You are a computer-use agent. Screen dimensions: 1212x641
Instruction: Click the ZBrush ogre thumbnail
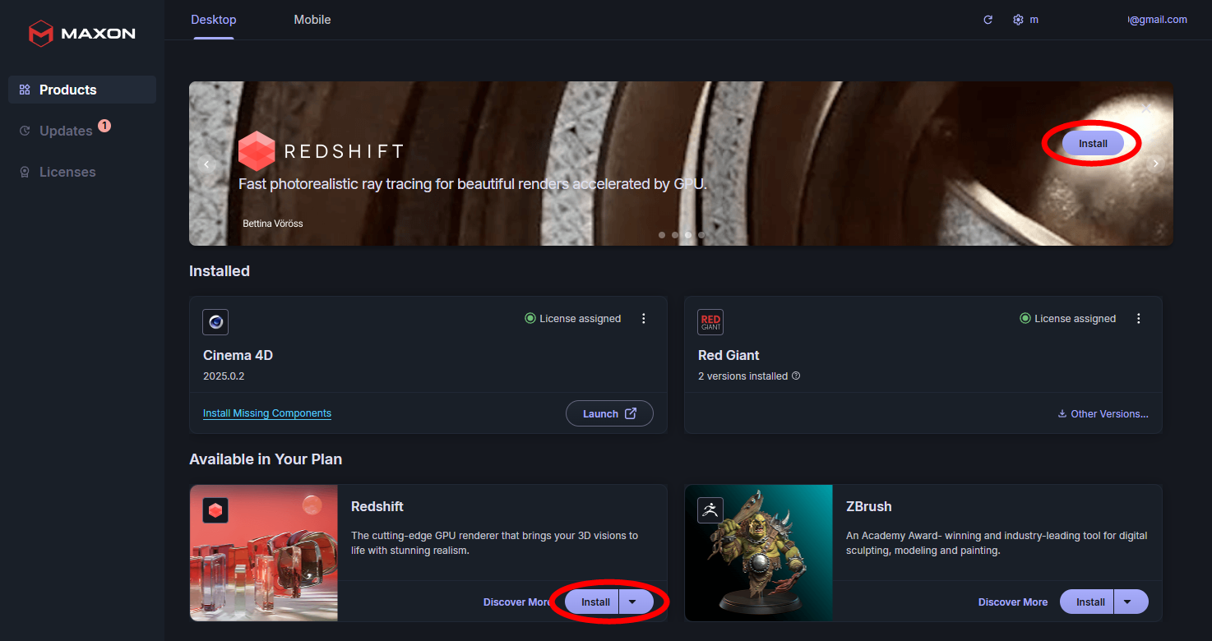coord(758,552)
